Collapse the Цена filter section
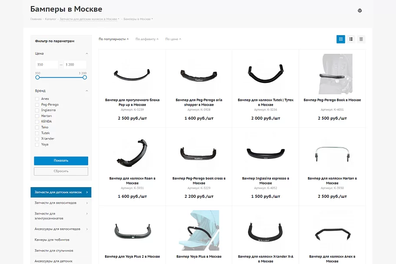396x264 pixels. (x=87, y=53)
